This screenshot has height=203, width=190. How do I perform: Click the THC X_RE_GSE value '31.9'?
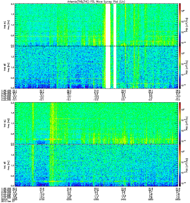point(123,189)
